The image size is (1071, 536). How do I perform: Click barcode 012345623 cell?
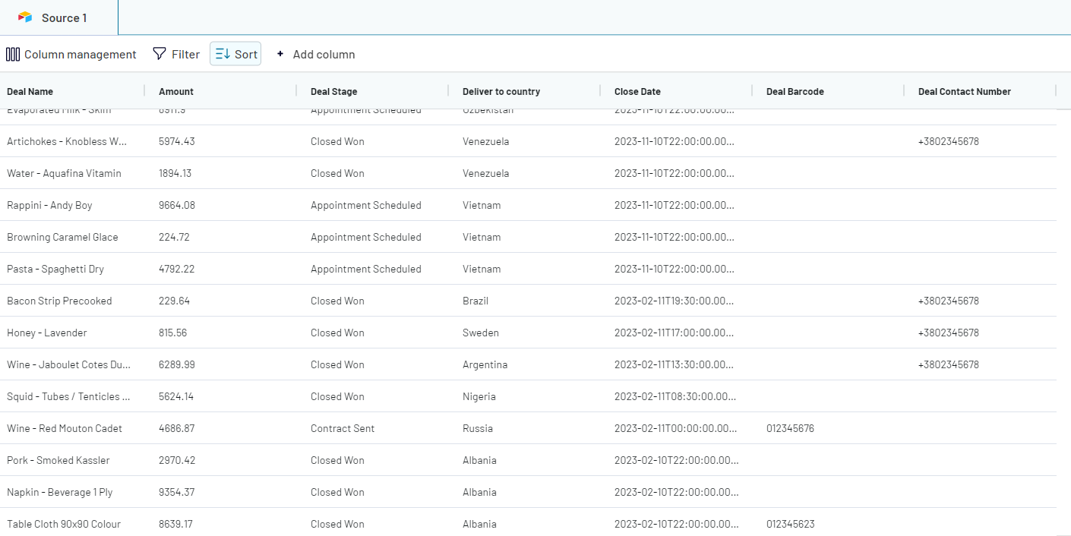pos(790,524)
